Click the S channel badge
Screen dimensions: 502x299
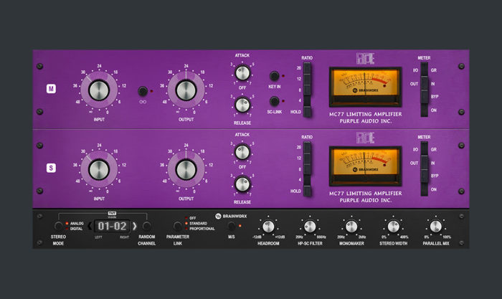(51, 168)
